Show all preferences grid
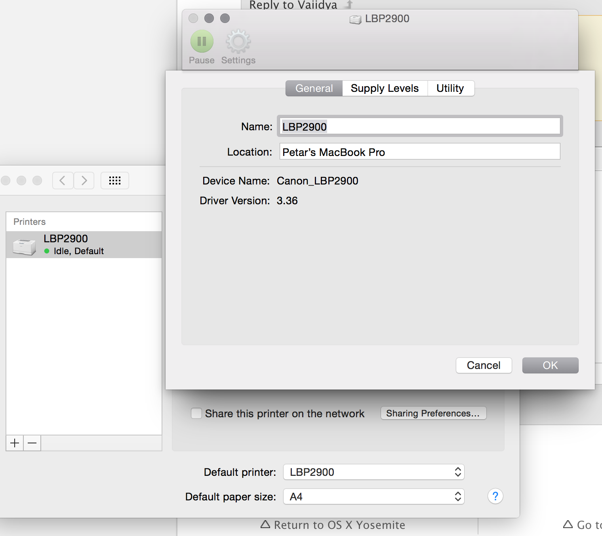Viewport: 602px width, 536px height. pyautogui.click(x=115, y=181)
